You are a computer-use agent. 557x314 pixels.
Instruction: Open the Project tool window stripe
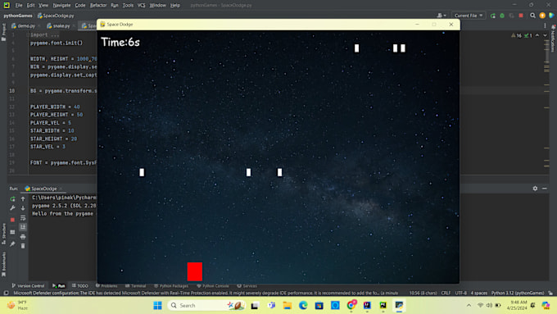3,32
